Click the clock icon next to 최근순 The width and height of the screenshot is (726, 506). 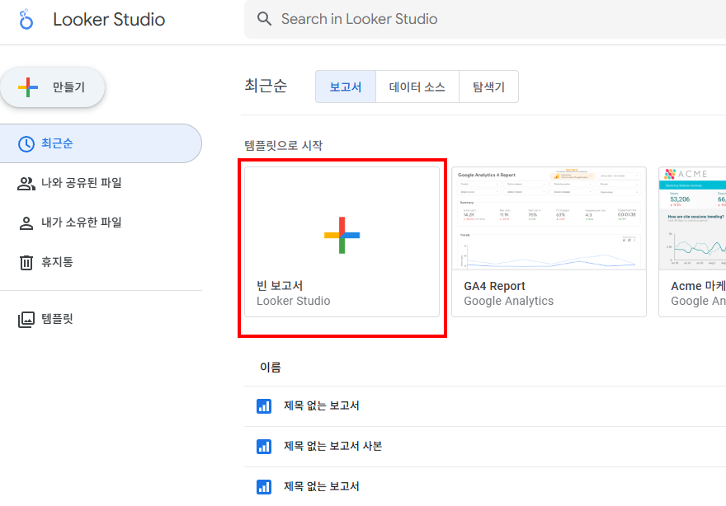(26, 144)
